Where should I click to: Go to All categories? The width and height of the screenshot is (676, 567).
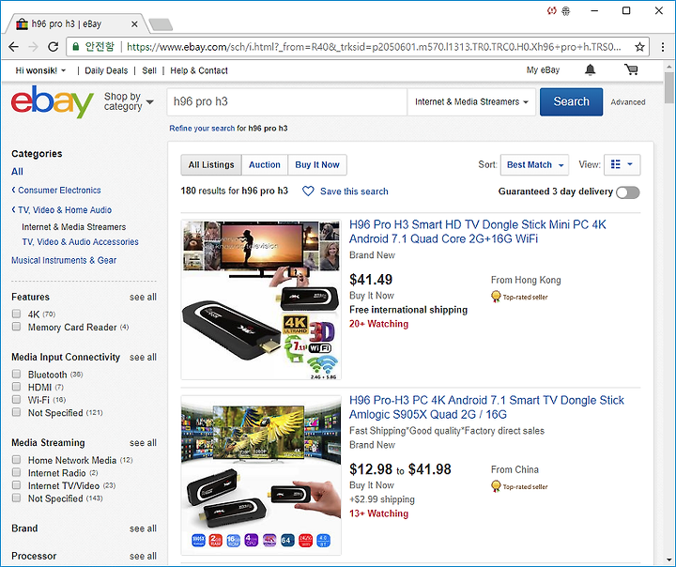coord(17,172)
